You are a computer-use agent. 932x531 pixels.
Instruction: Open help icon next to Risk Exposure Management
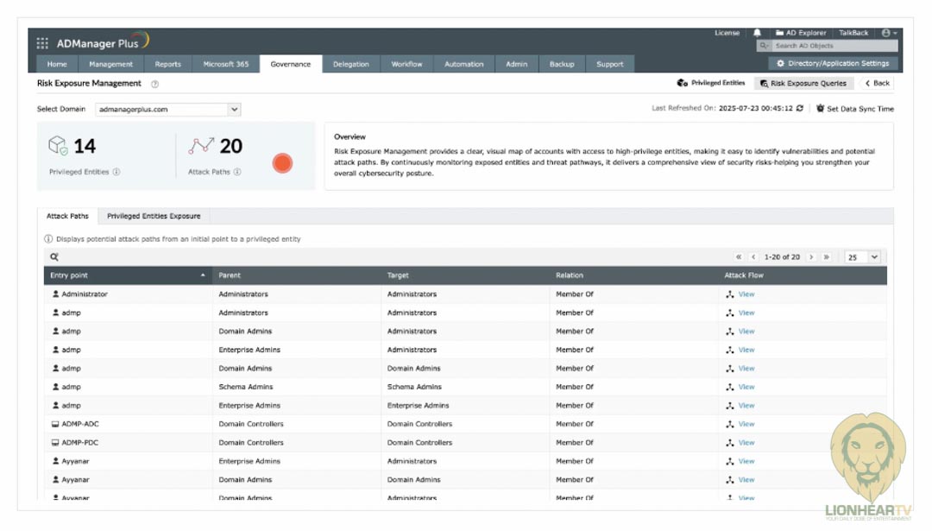155,84
